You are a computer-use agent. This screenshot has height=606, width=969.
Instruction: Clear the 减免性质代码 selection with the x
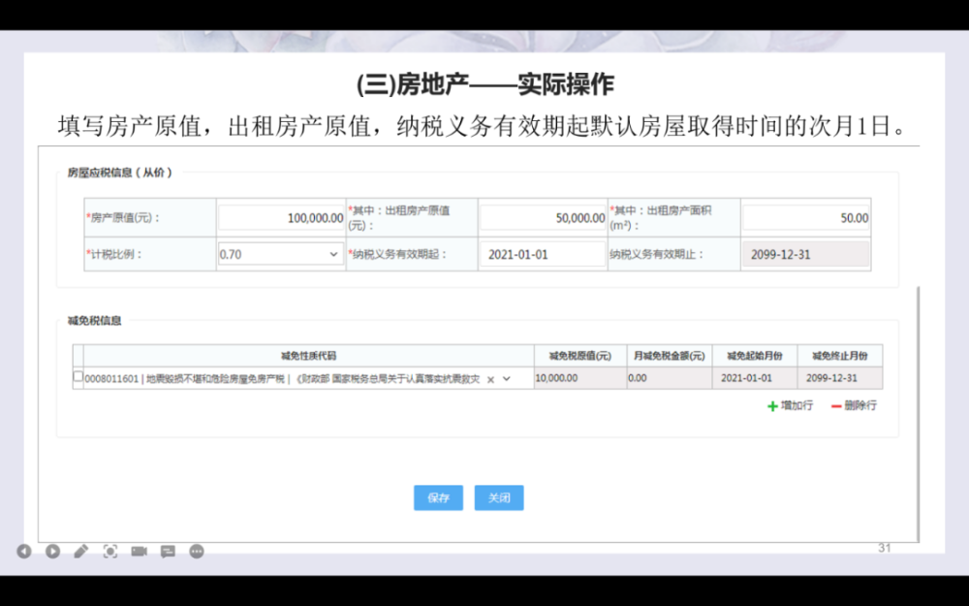click(490, 379)
